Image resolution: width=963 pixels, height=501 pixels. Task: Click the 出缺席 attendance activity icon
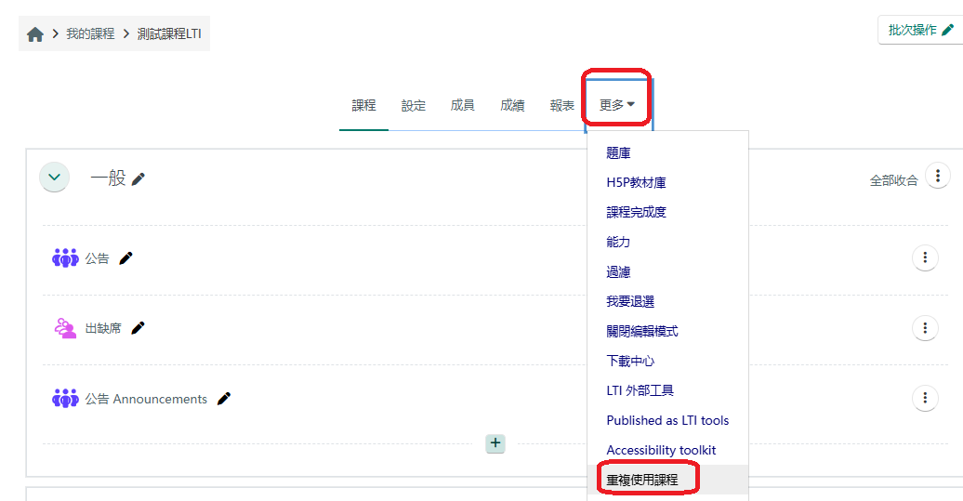[x=65, y=328]
